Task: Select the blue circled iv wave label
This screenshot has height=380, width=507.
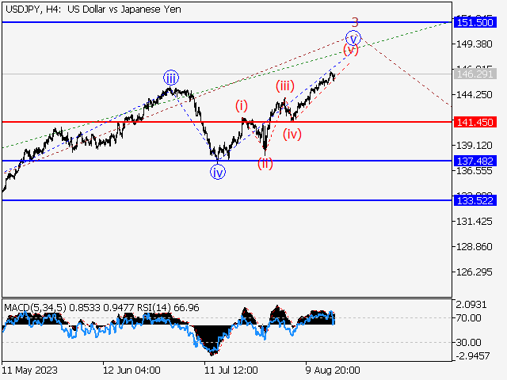Action: [x=218, y=172]
